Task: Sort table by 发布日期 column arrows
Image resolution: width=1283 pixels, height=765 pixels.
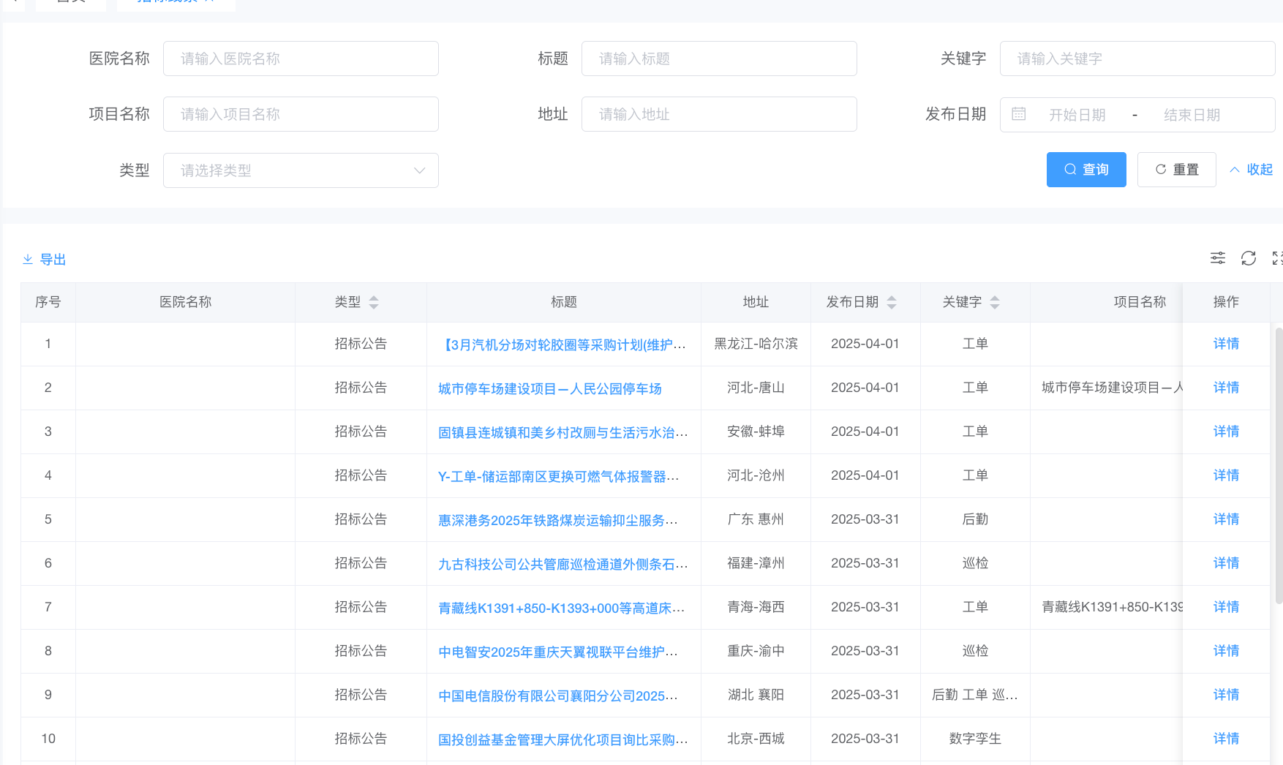Action: [892, 302]
